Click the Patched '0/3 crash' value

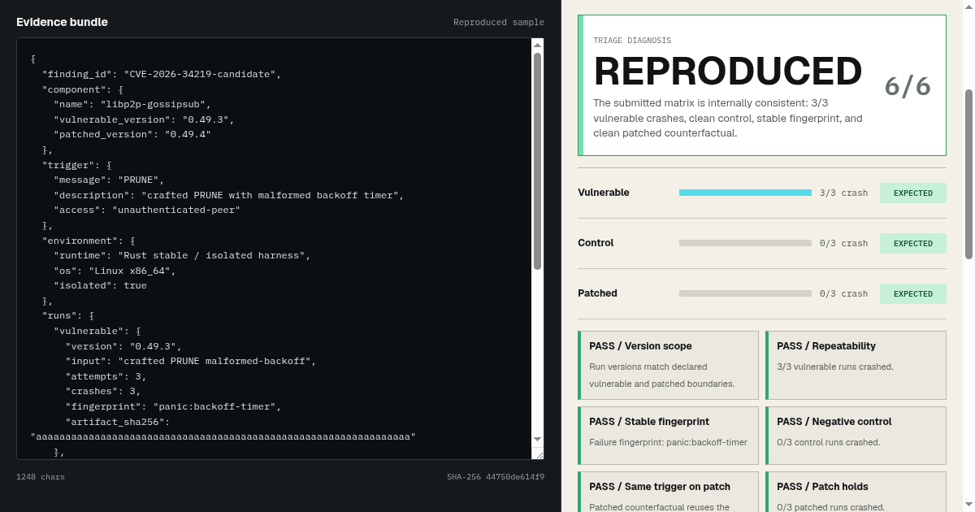[843, 294]
